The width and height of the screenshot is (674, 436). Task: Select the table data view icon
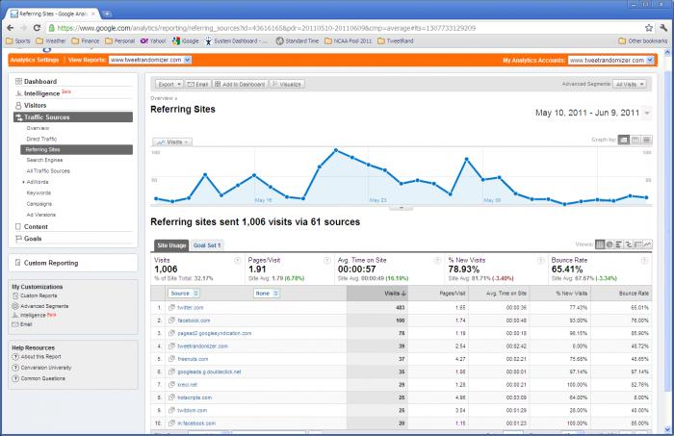pos(601,244)
